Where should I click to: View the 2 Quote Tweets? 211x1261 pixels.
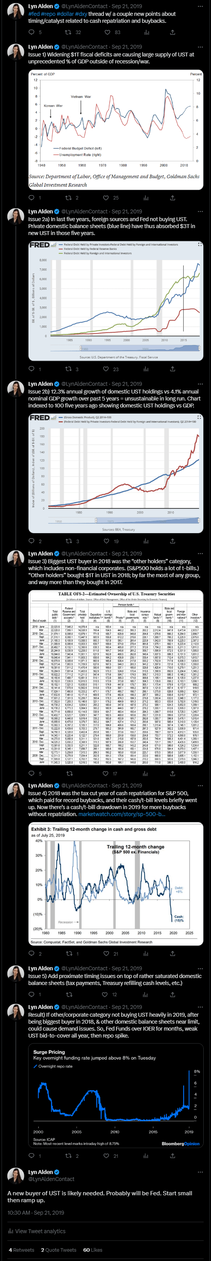(x=59, y=1250)
